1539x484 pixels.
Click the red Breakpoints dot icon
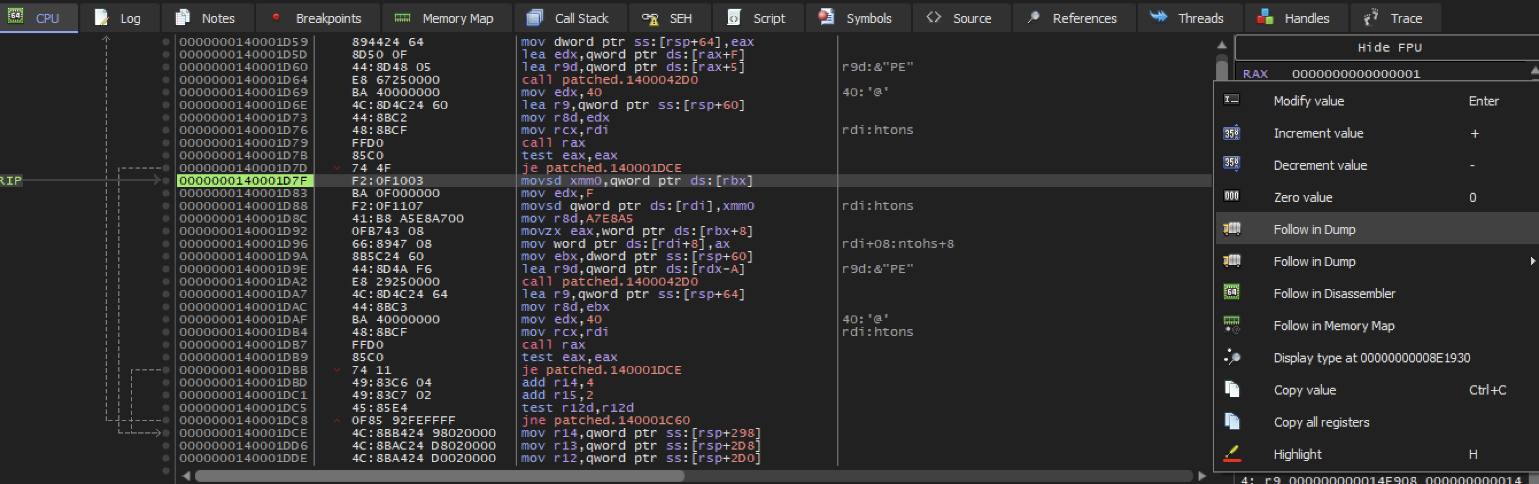click(x=276, y=17)
